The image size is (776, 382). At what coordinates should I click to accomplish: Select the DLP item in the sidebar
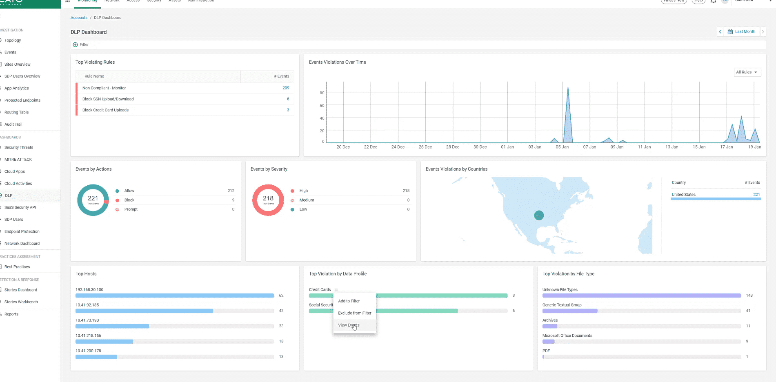pyautogui.click(x=9, y=195)
